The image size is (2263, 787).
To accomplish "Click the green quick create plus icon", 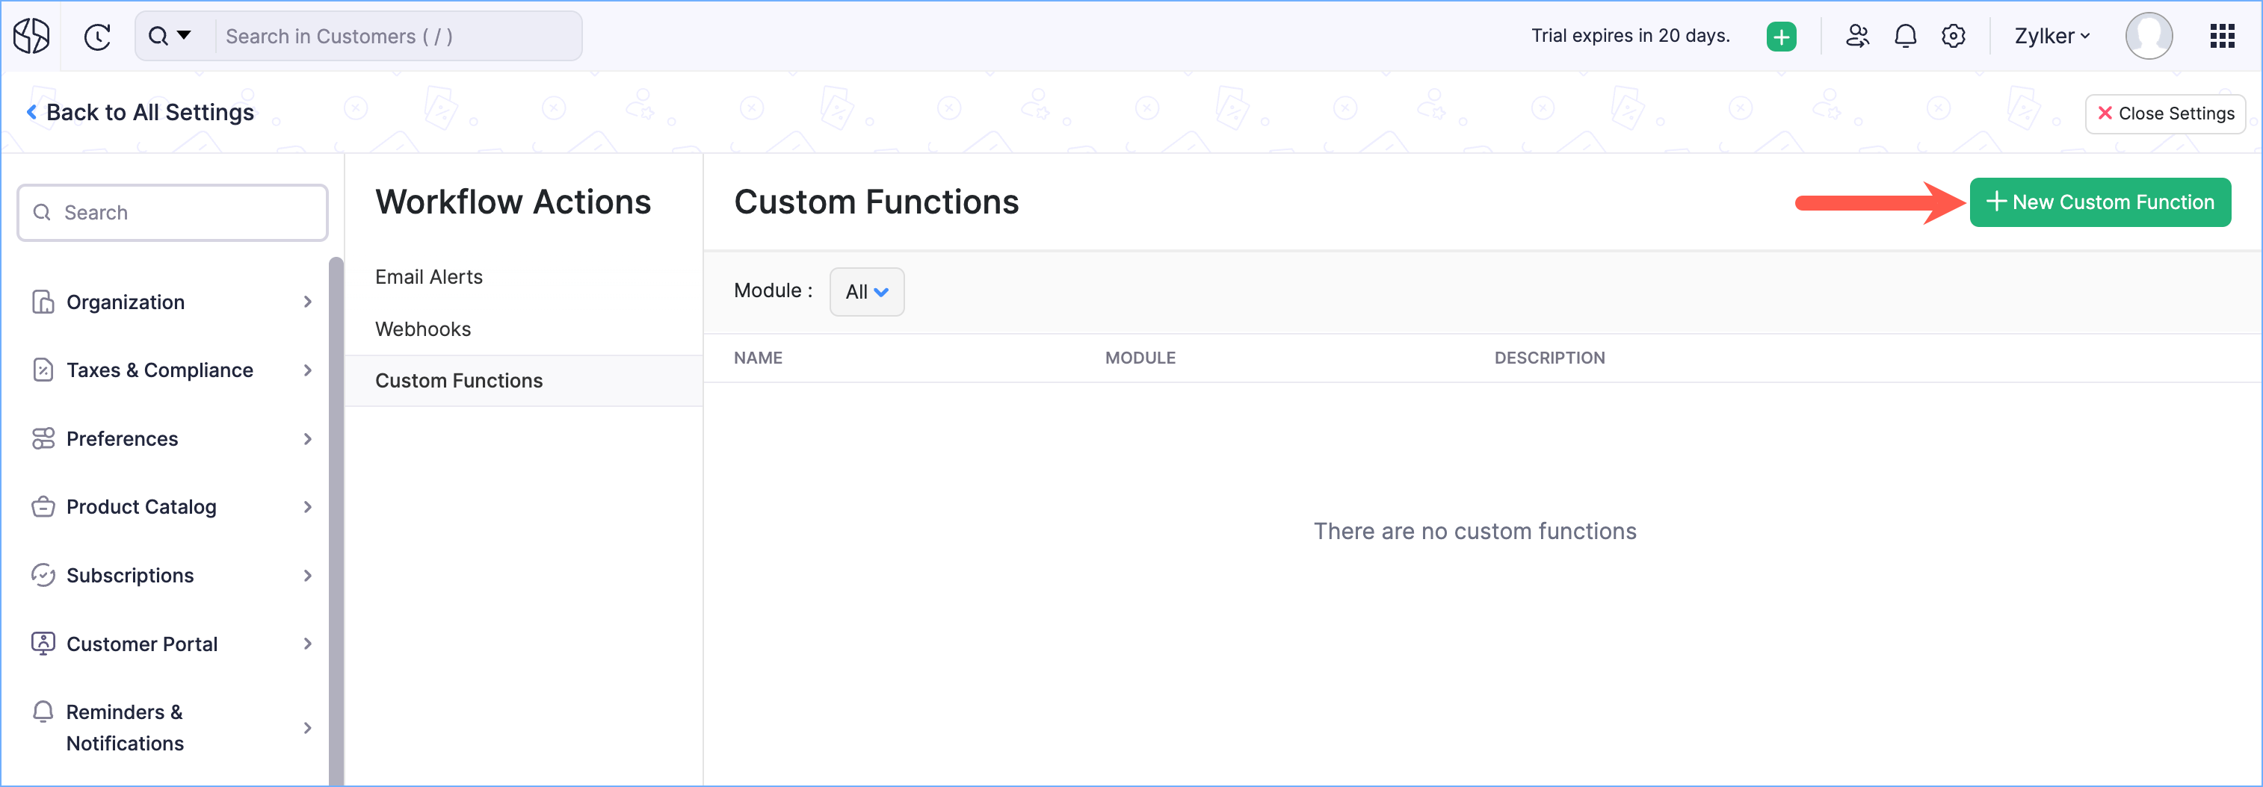I will click(x=1781, y=36).
